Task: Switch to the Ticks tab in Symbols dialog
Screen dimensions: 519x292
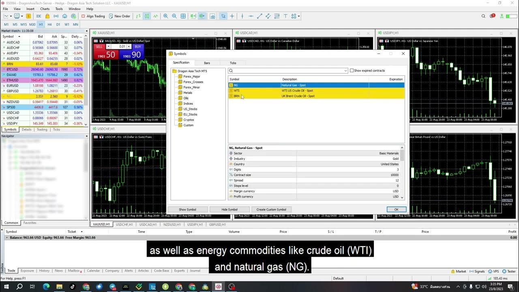Action: (x=233, y=63)
